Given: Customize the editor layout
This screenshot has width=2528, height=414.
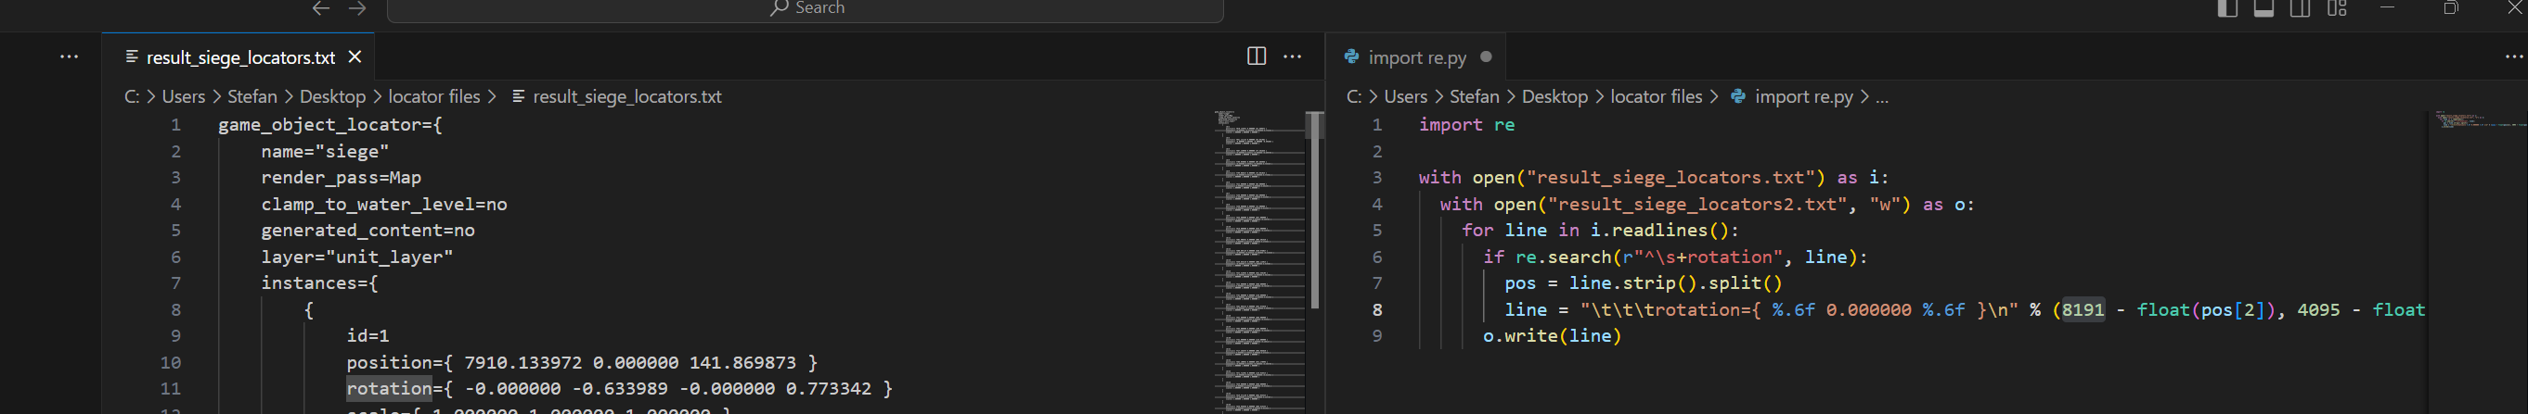Looking at the screenshot, I should 2337,7.
